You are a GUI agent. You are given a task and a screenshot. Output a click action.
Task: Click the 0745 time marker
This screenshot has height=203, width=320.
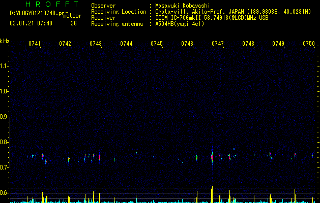(x=157, y=44)
